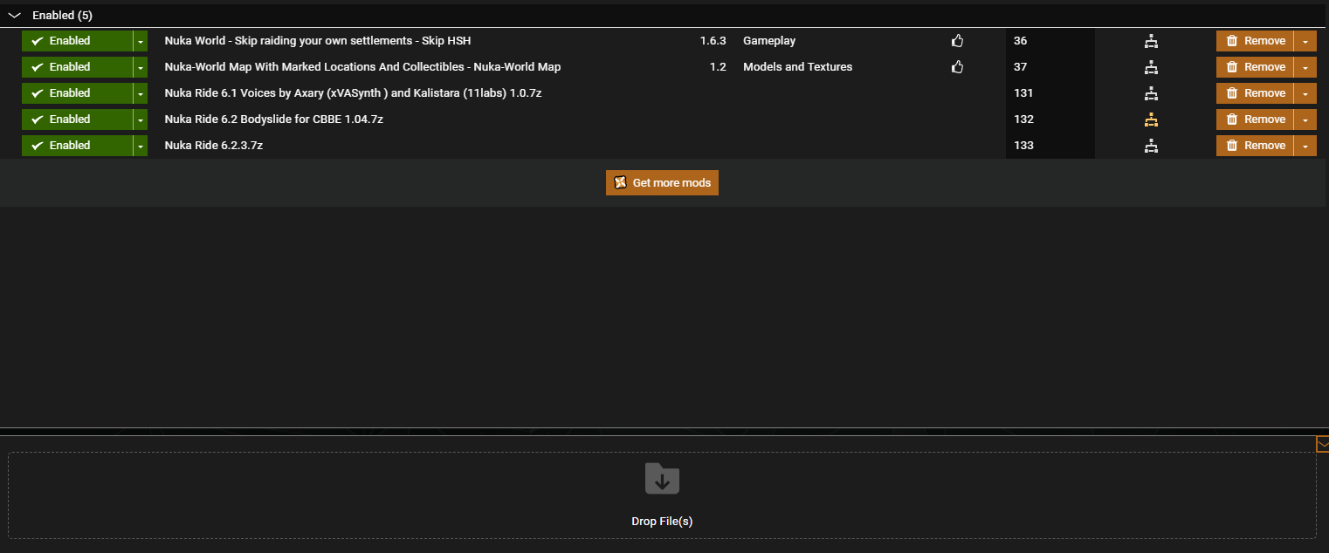Image resolution: width=1329 pixels, height=553 pixels.
Task: Collapse the Enabled (5) group
Action: [x=14, y=16]
